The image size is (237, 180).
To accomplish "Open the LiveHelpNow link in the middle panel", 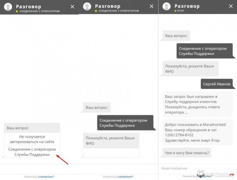I will [125, 177].
